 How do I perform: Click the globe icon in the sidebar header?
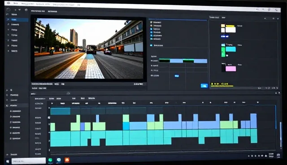tap(26, 10)
